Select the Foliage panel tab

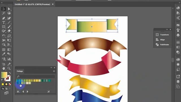(x=20, y=71)
